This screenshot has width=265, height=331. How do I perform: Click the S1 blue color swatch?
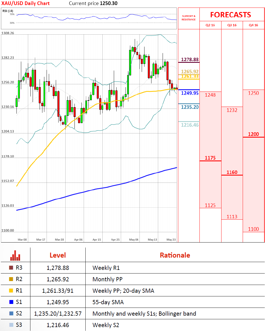tap(11, 302)
